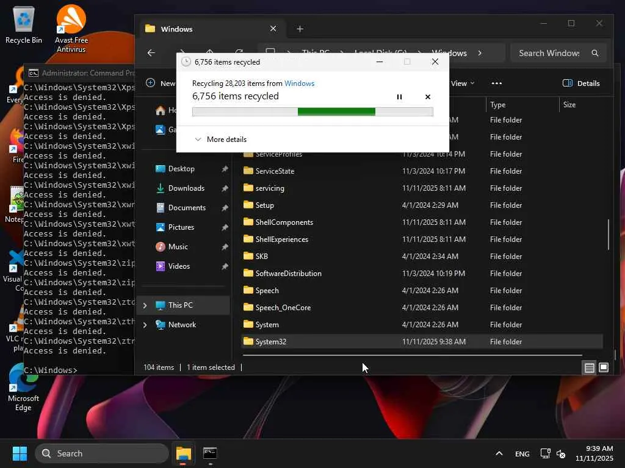Open the New menu in Explorer toolbar

(x=161, y=83)
